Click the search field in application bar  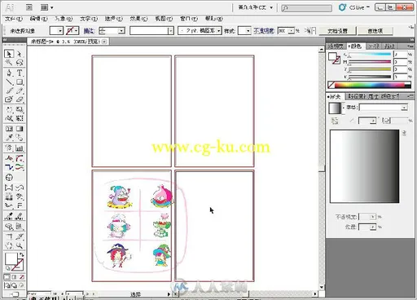306,8
